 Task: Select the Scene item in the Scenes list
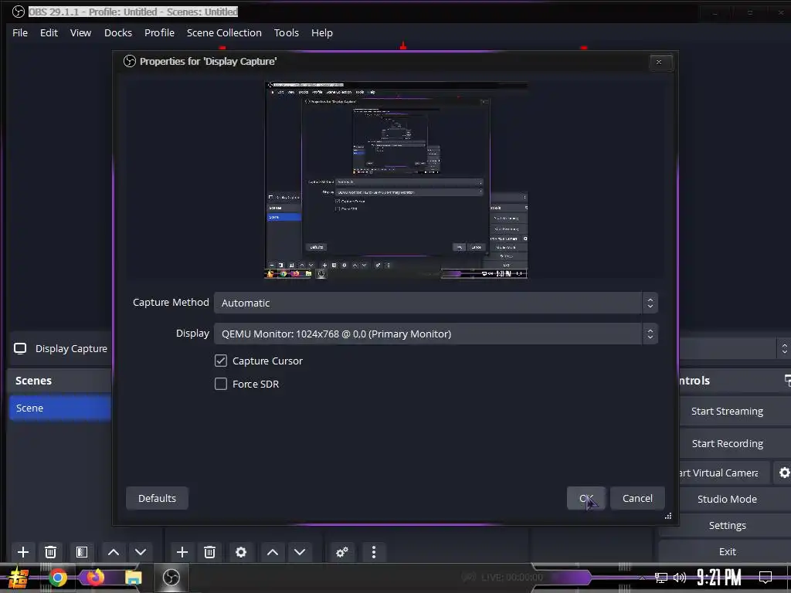(x=60, y=408)
